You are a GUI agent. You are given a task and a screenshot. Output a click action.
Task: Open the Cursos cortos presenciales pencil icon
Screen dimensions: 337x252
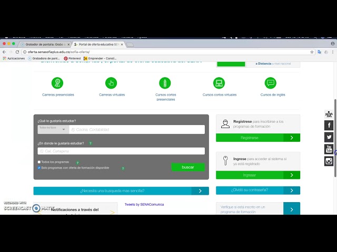[165, 83]
